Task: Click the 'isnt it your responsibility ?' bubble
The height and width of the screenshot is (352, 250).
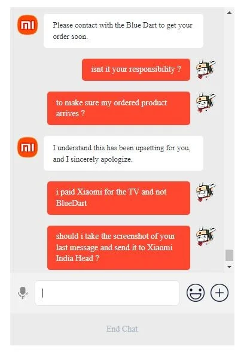Action: [136, 69]
